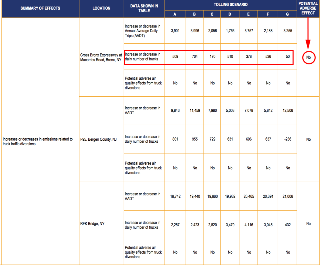
Task: Select the red-highlighted truck diversion row
Action: click(208, 57)
